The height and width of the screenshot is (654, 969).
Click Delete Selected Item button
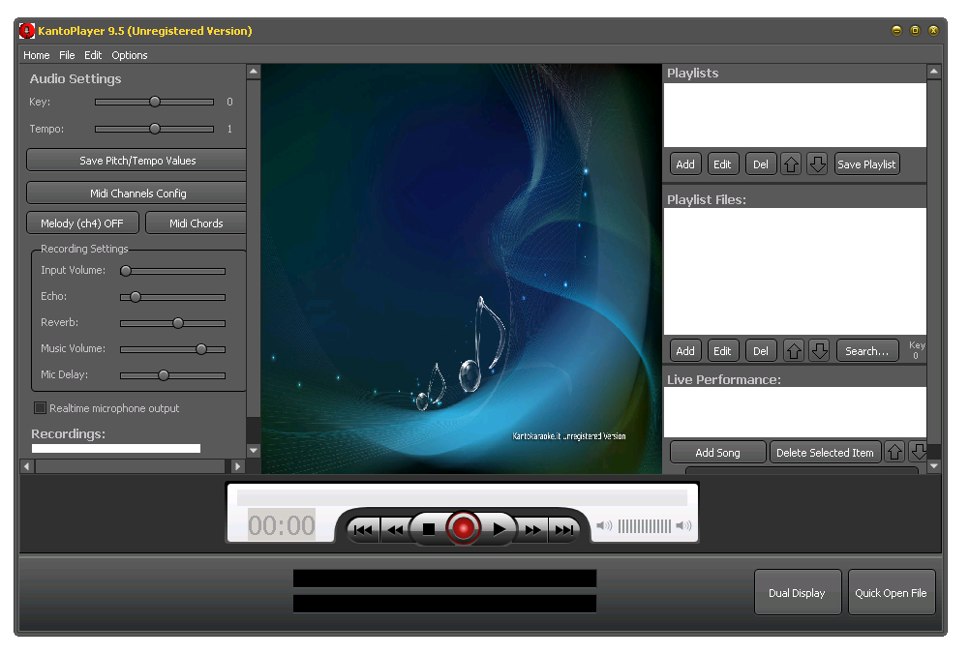[x=825, y=452]
